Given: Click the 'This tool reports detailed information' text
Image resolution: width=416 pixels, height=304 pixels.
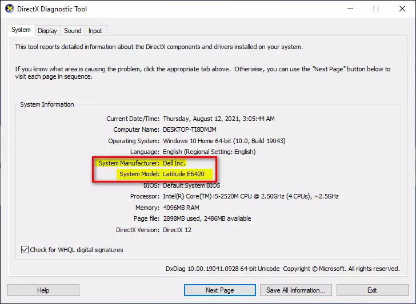Looking at the screenshot, I should tap(159, 47).
